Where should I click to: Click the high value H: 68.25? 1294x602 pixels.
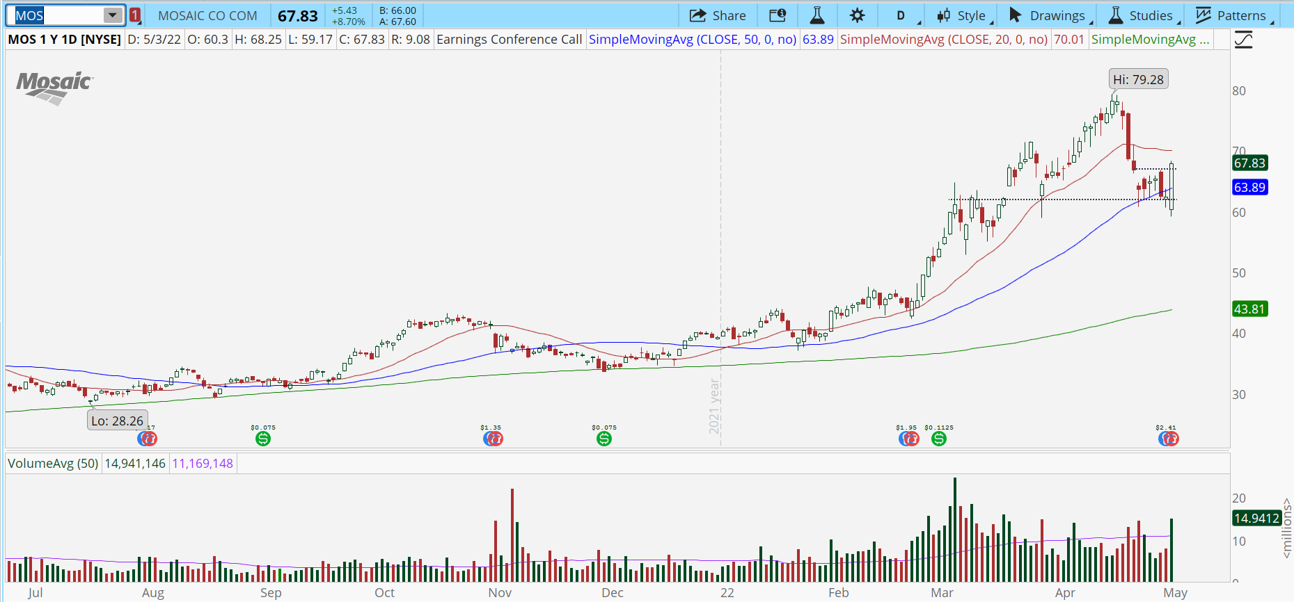[258, 40]
